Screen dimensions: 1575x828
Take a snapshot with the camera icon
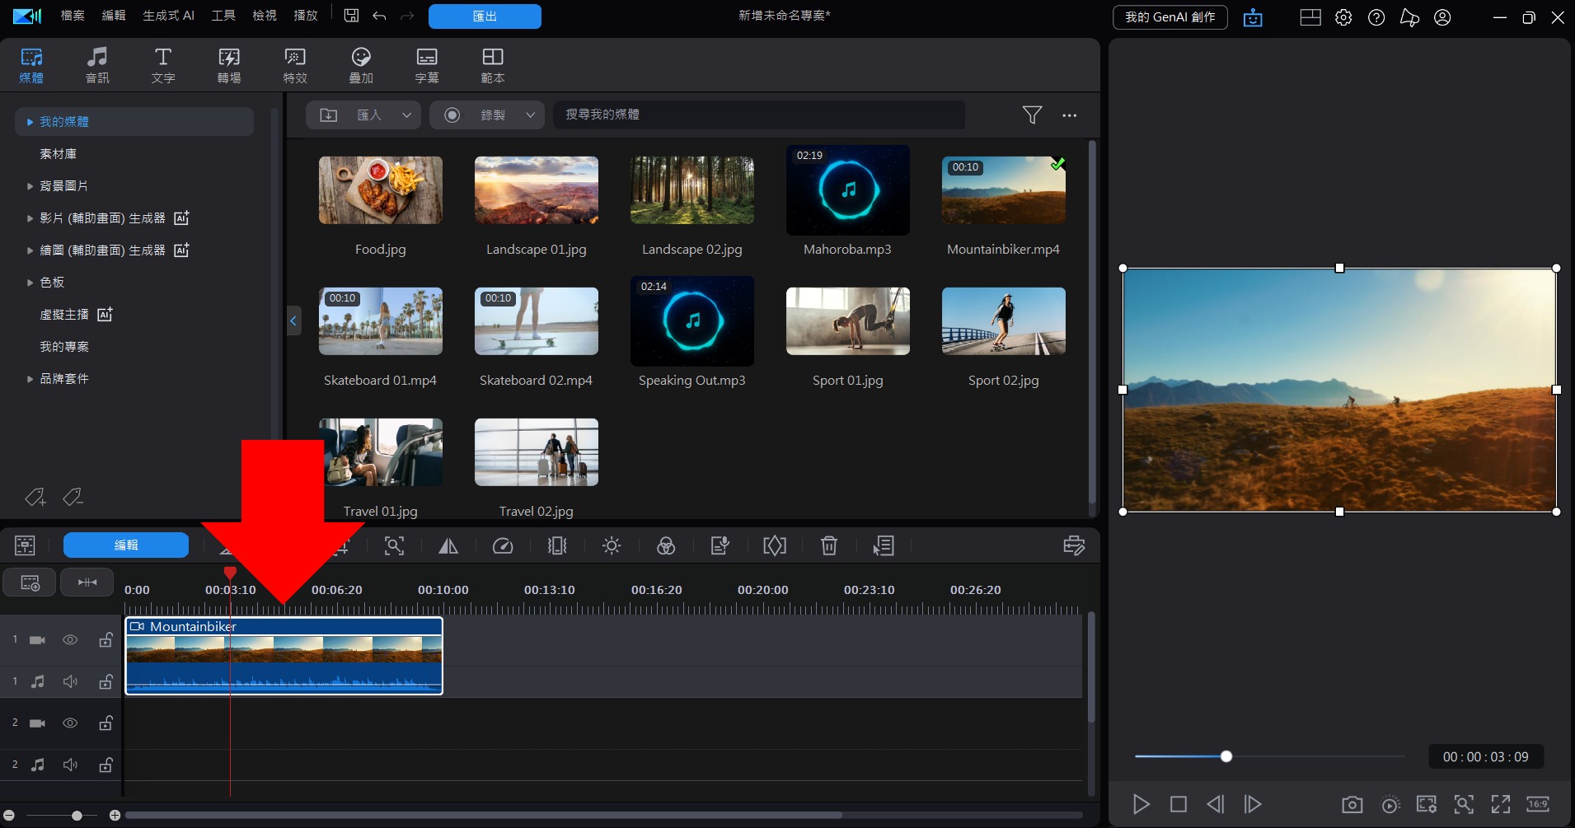click(1352, 804)
